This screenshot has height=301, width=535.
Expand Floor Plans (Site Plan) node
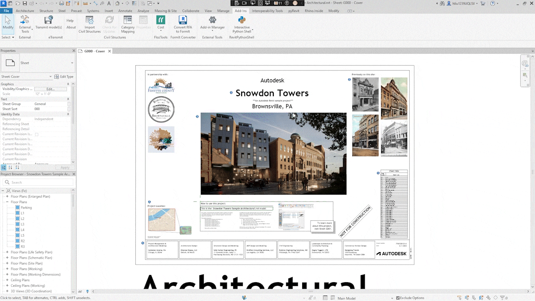click(7, 263)
